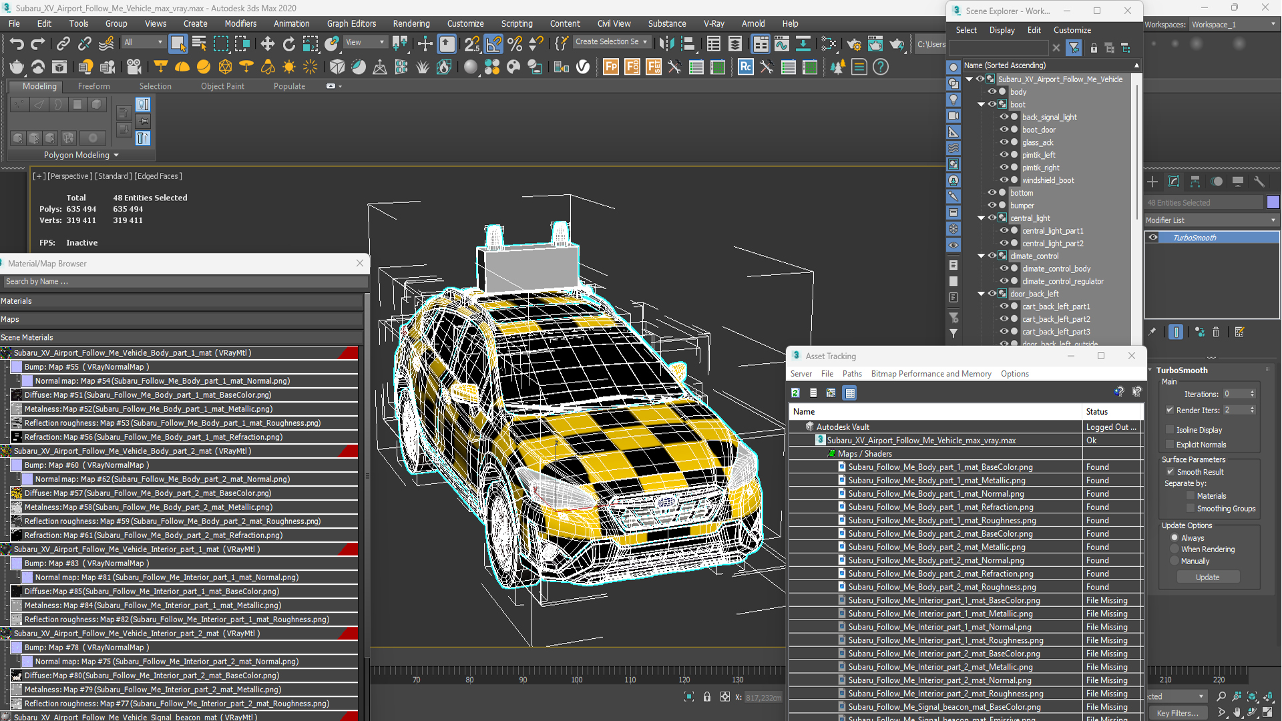The width and height of the screenshot is (1282, 721).
Task: Click the Redo icon in main toolbar
Action: point(38,44)
